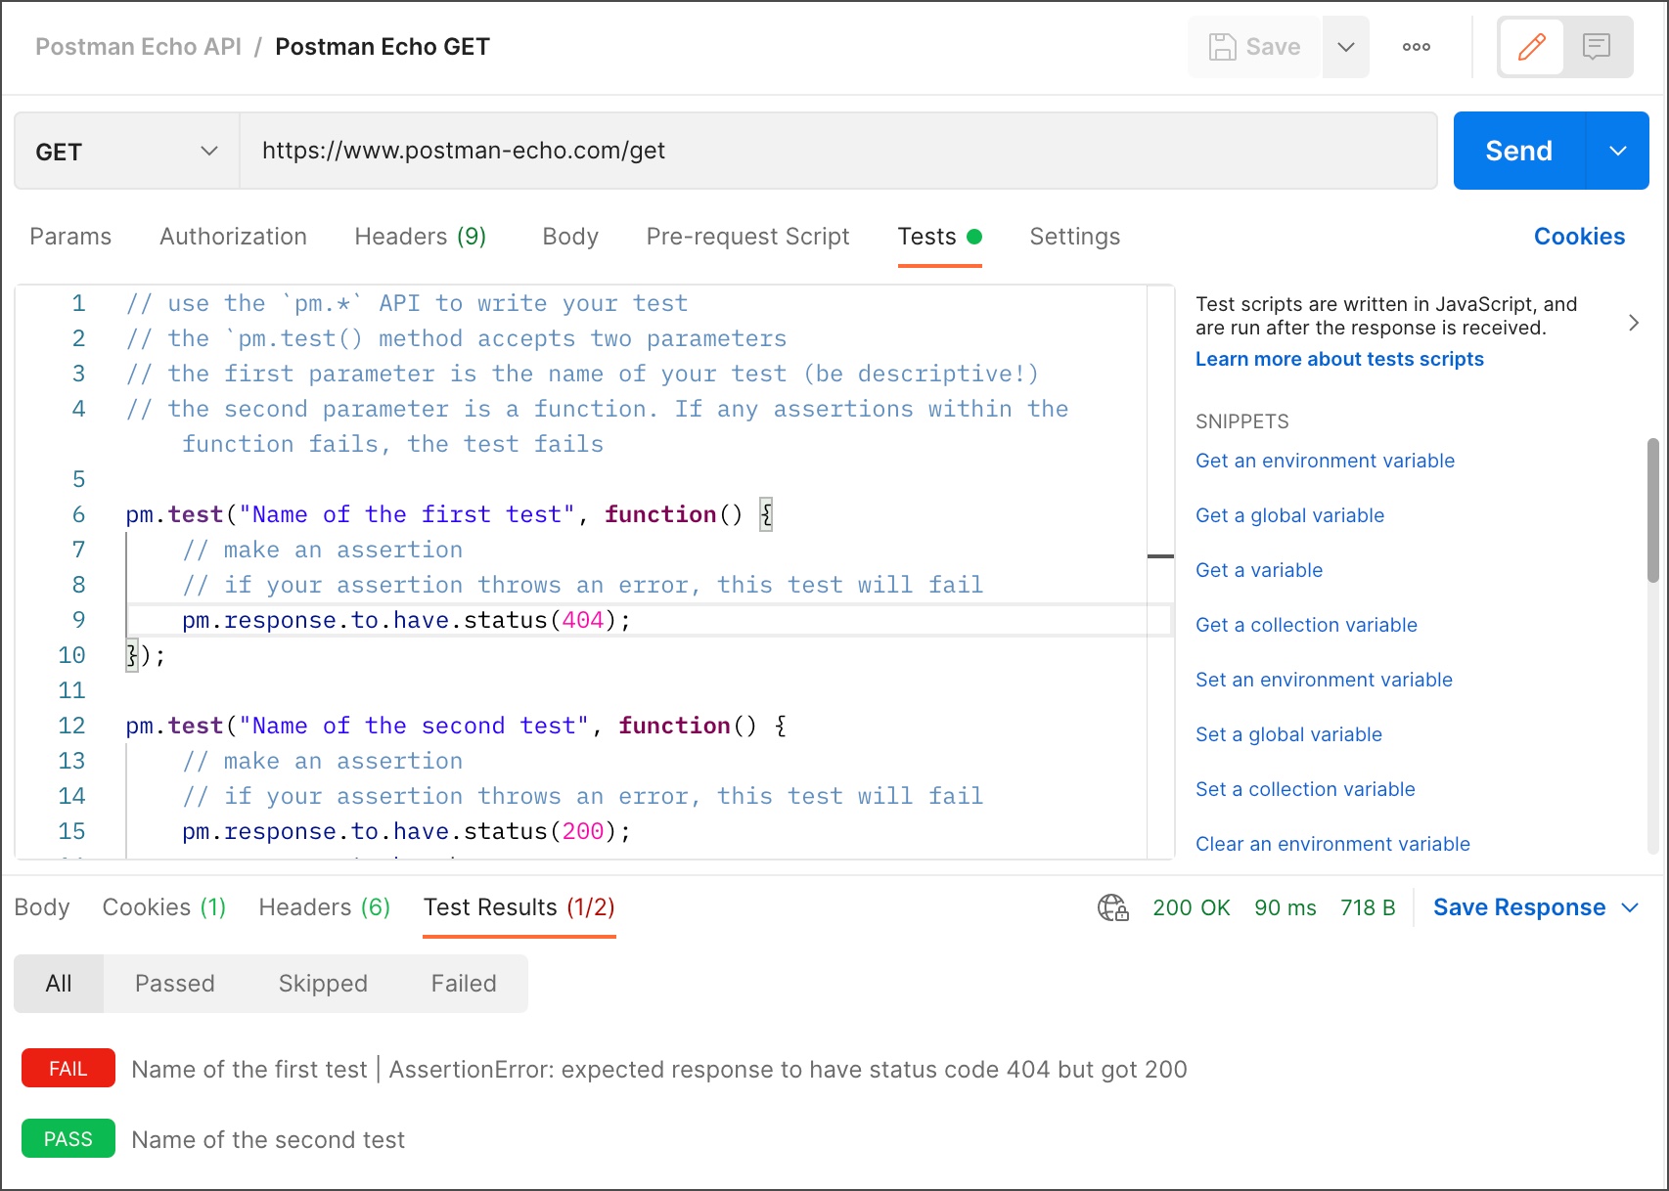Show only Failed test results
This screenshot has width=1669, height=1191.
[x=463, y=984]
